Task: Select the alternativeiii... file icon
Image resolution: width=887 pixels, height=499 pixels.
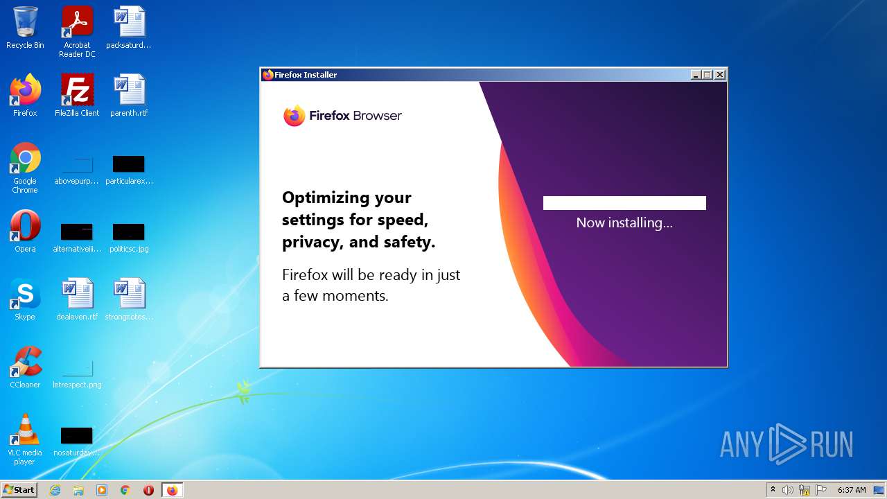Action: click(x=77, y=238)
